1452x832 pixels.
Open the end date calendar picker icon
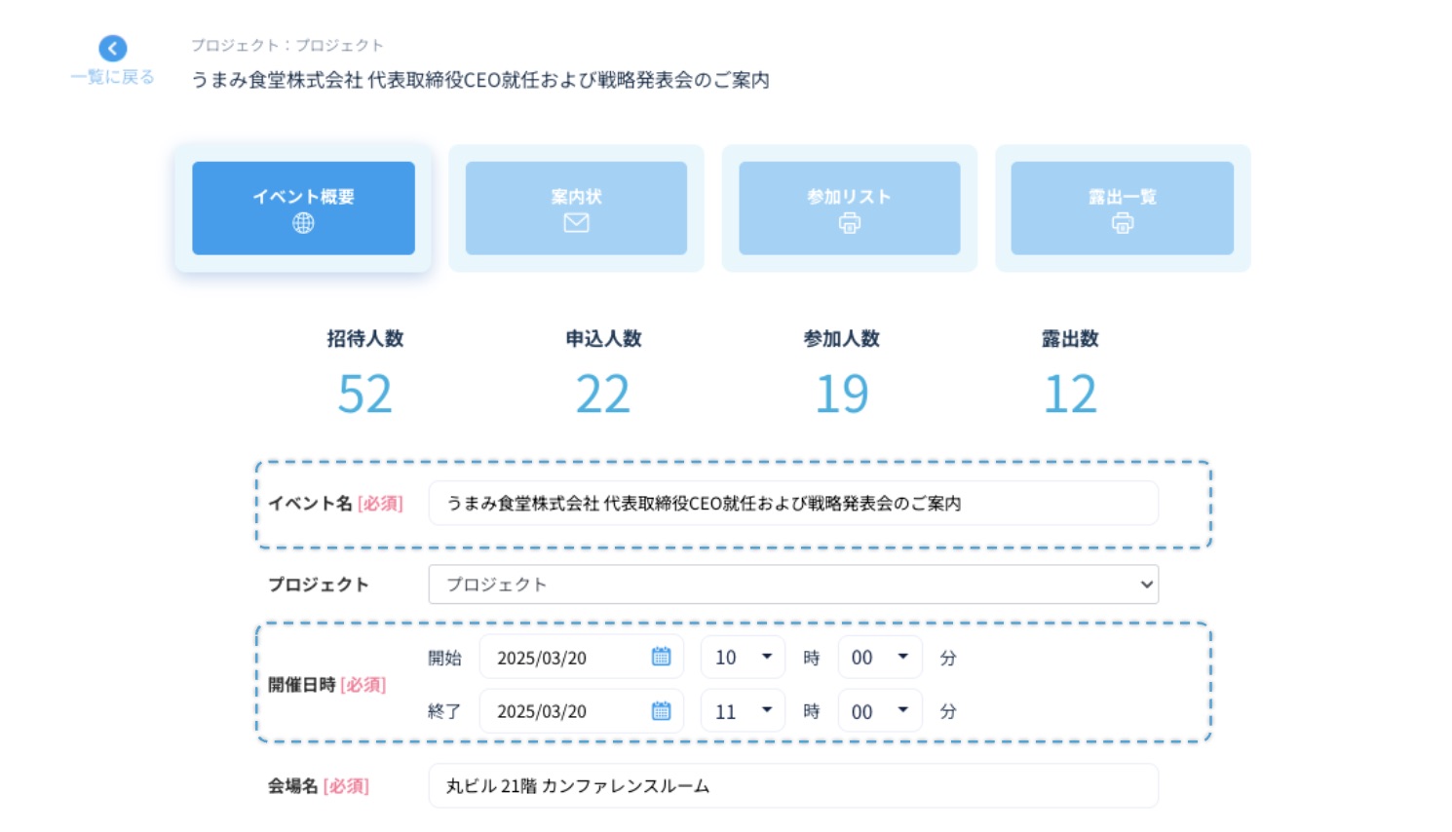click(661, 711)
